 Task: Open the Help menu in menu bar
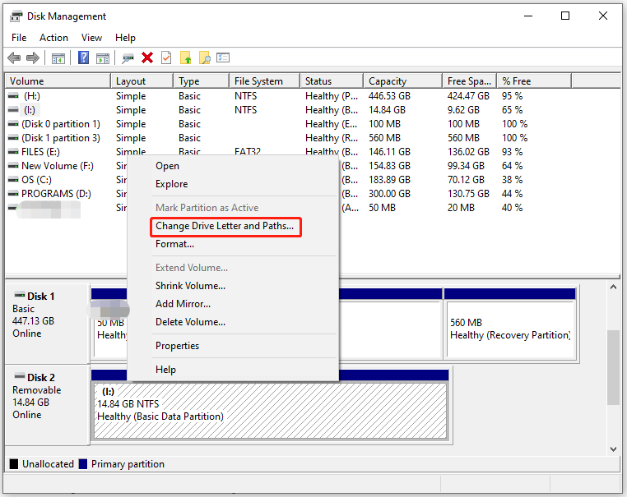[x=125, y=38]
